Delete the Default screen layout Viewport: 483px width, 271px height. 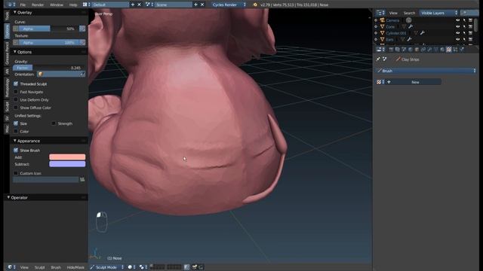[x=139, y=5]
